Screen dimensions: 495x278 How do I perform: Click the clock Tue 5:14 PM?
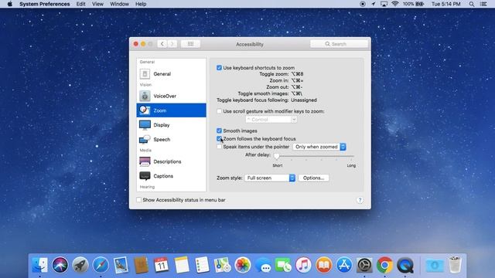coord(446,4)
